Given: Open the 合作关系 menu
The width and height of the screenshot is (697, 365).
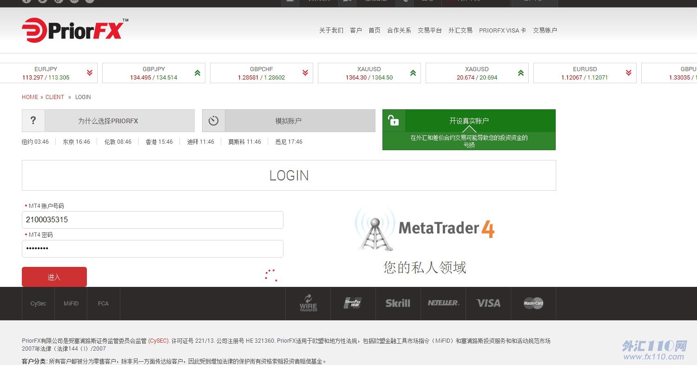Looking at the screenshot, I should point(399,30).
